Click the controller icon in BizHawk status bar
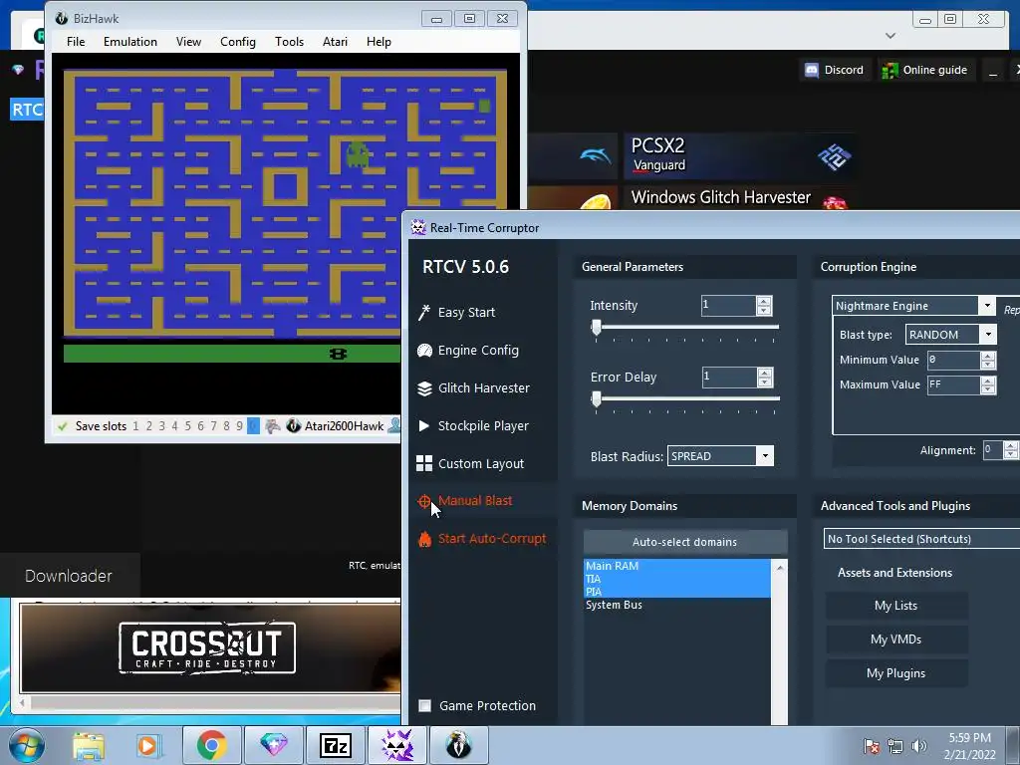The width and height of the screenshot is (1020, 765). (273, 426)
